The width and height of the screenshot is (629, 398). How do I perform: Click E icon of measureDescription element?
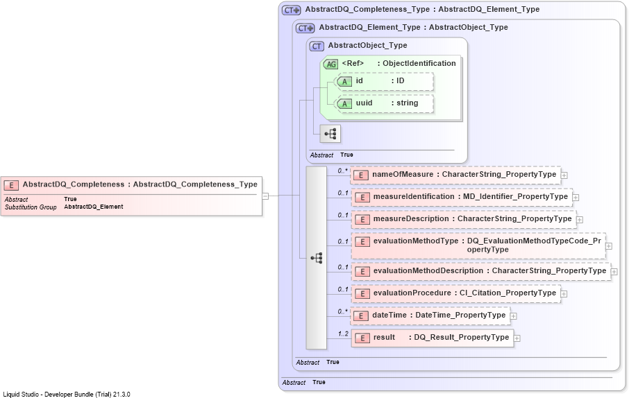[362, 219]
